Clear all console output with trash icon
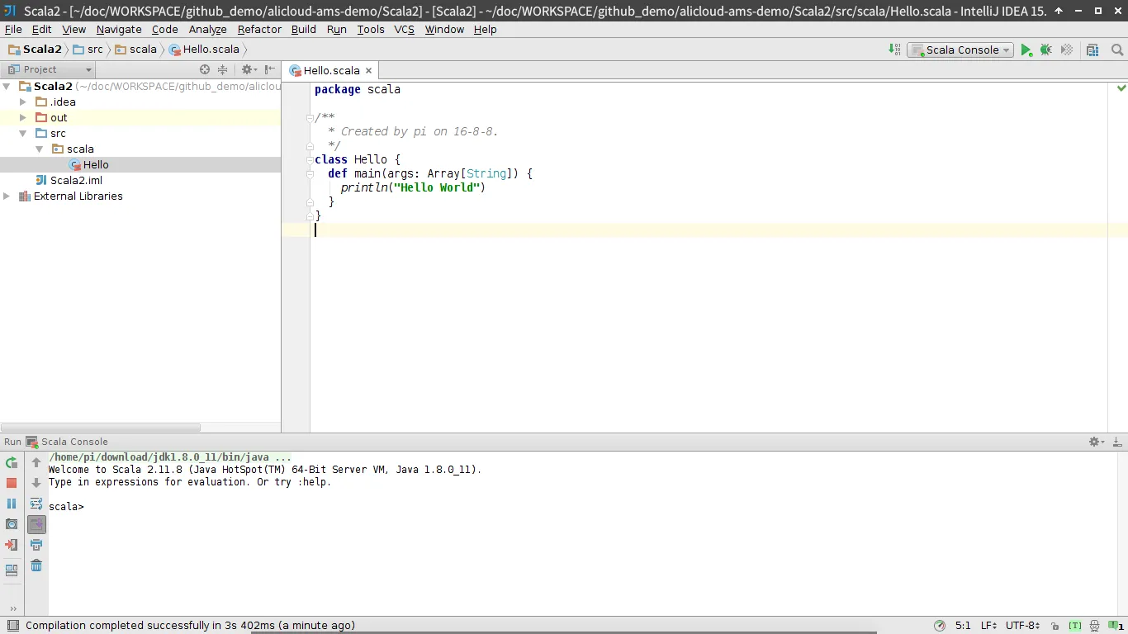Image resolution: width=1128 pixels, height=634 pixels. pos(36,565)
